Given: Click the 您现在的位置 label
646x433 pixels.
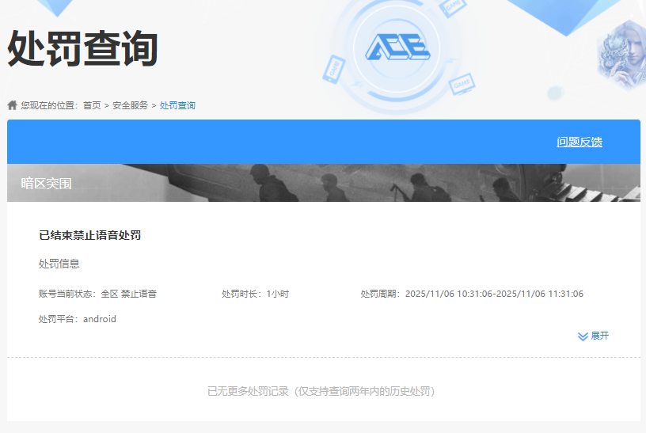Looking at the screenshot, I should point(47,105).
